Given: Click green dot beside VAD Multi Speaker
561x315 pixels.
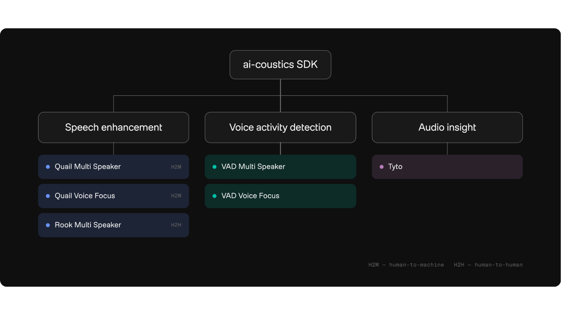Looking at the screenshot, I should [215, 167].
